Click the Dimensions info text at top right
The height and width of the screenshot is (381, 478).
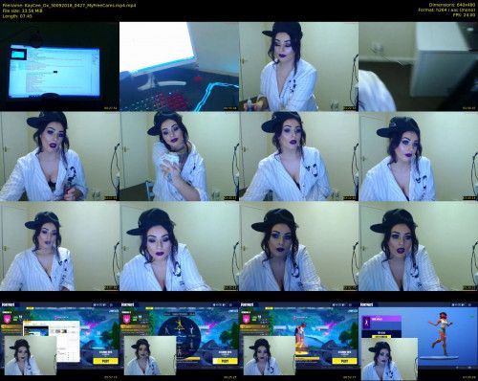tap(452, 5)
